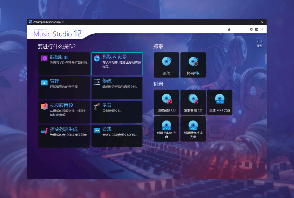Click the 创建混合格式光盘 button
Image resolution: width=294 pixels, height=198 pixels.
[x=193, y=129]
